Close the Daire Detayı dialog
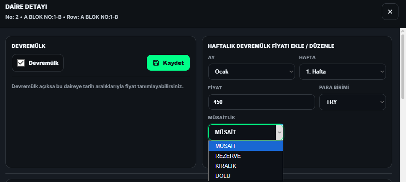This screenshot has height=182, width=406. click(390, 12)
